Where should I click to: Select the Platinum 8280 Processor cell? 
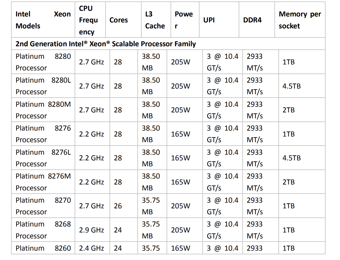pyautogui.click(x=43, y=62)
